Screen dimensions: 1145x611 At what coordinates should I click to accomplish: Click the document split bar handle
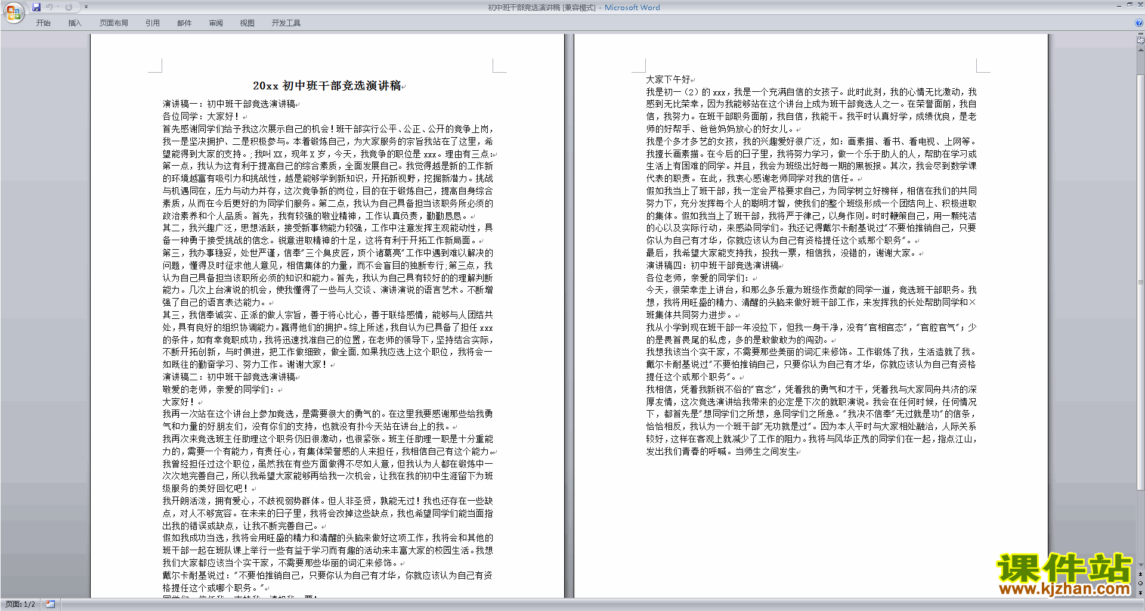(x=1141, y=35)
